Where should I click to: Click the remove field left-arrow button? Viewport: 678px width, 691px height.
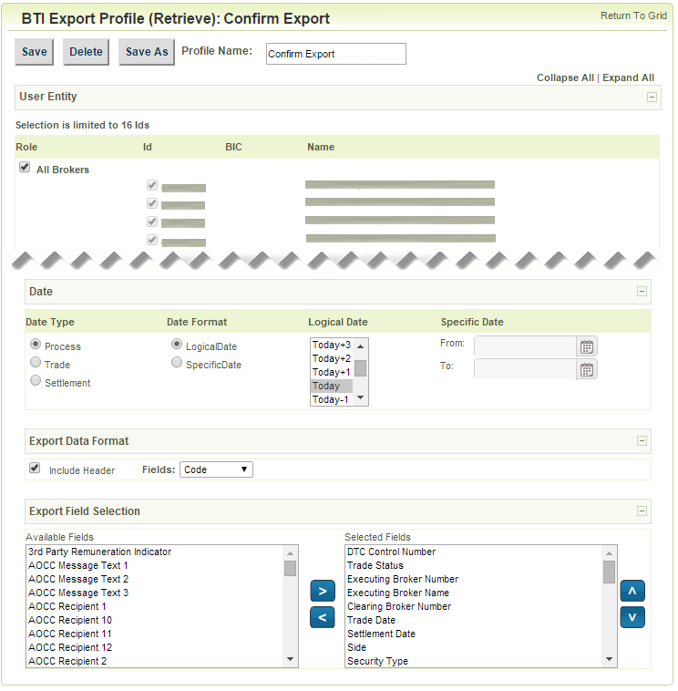coord(323,618)
